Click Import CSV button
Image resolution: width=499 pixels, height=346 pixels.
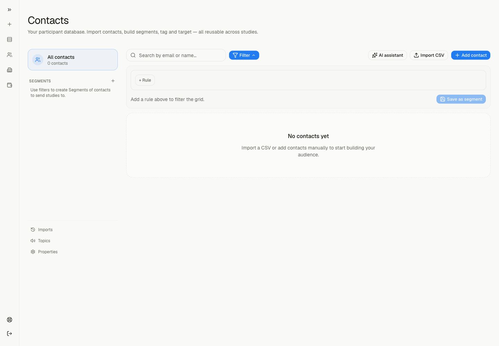(429, 55)
